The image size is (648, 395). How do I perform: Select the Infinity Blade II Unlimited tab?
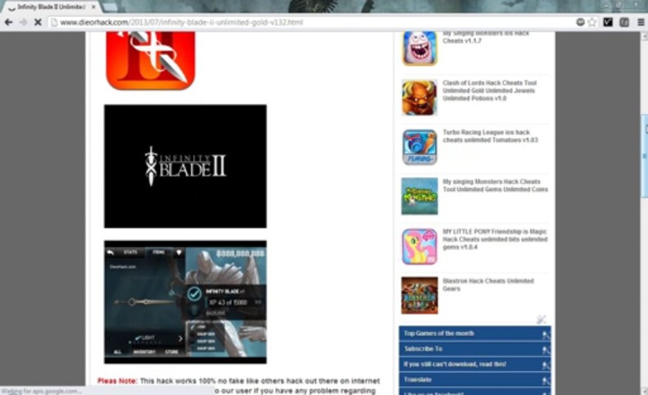(x=52, y=7)
